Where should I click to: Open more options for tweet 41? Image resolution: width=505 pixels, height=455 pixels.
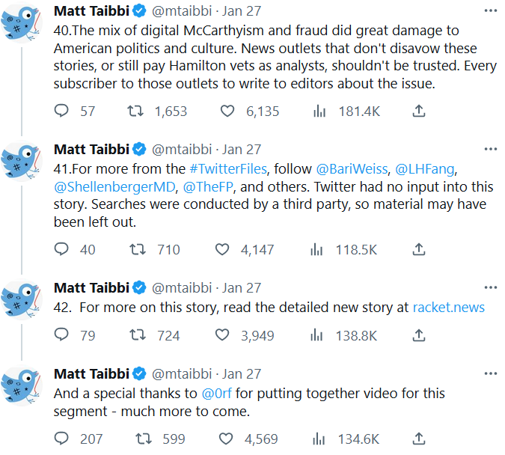490,149
